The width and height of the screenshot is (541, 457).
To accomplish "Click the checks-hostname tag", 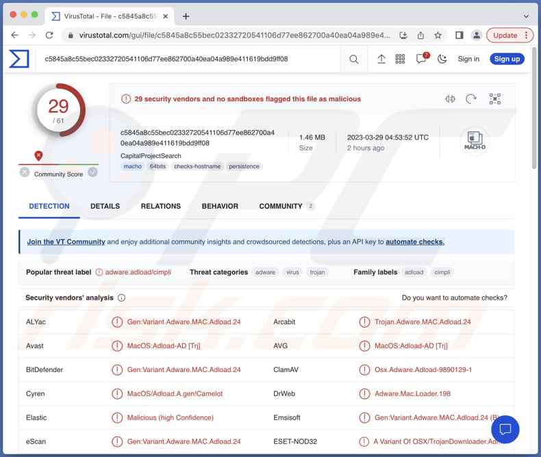I will [x=197, y=166].
